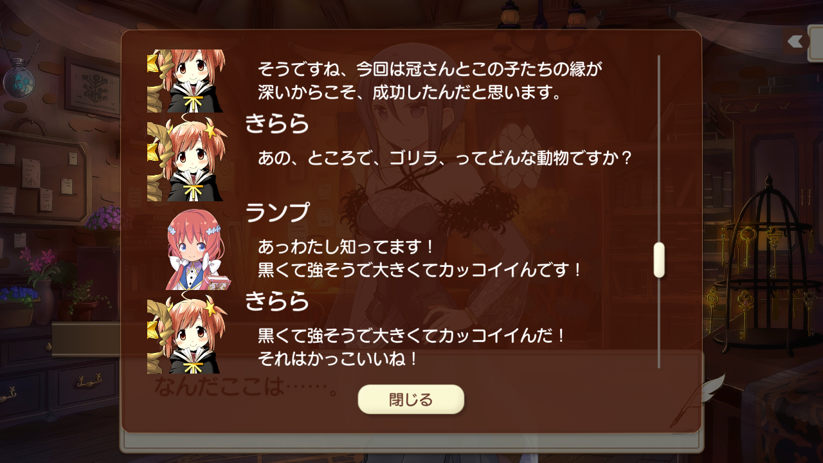Grab the white log scrollbar handle
823x463 pixels.
coord(659,260)
